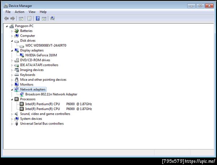This screenshot has width=217, height=165.
Task: Minimize the Device Manager window
Action: coord(191,6)
